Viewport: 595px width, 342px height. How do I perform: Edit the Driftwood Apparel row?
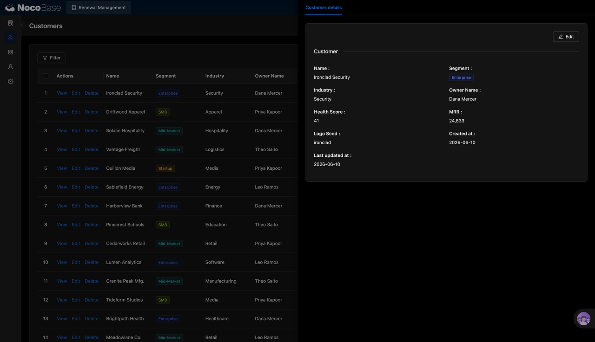click(x=76, y=112)
